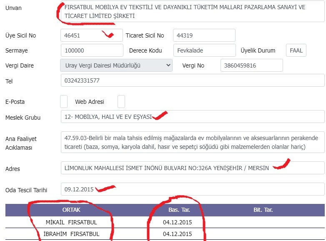Click the Oda Tescil Tarihi field 09.12.2015
Image resolution: width=326 pixels, height=241 pixels.
click(193, 189)
